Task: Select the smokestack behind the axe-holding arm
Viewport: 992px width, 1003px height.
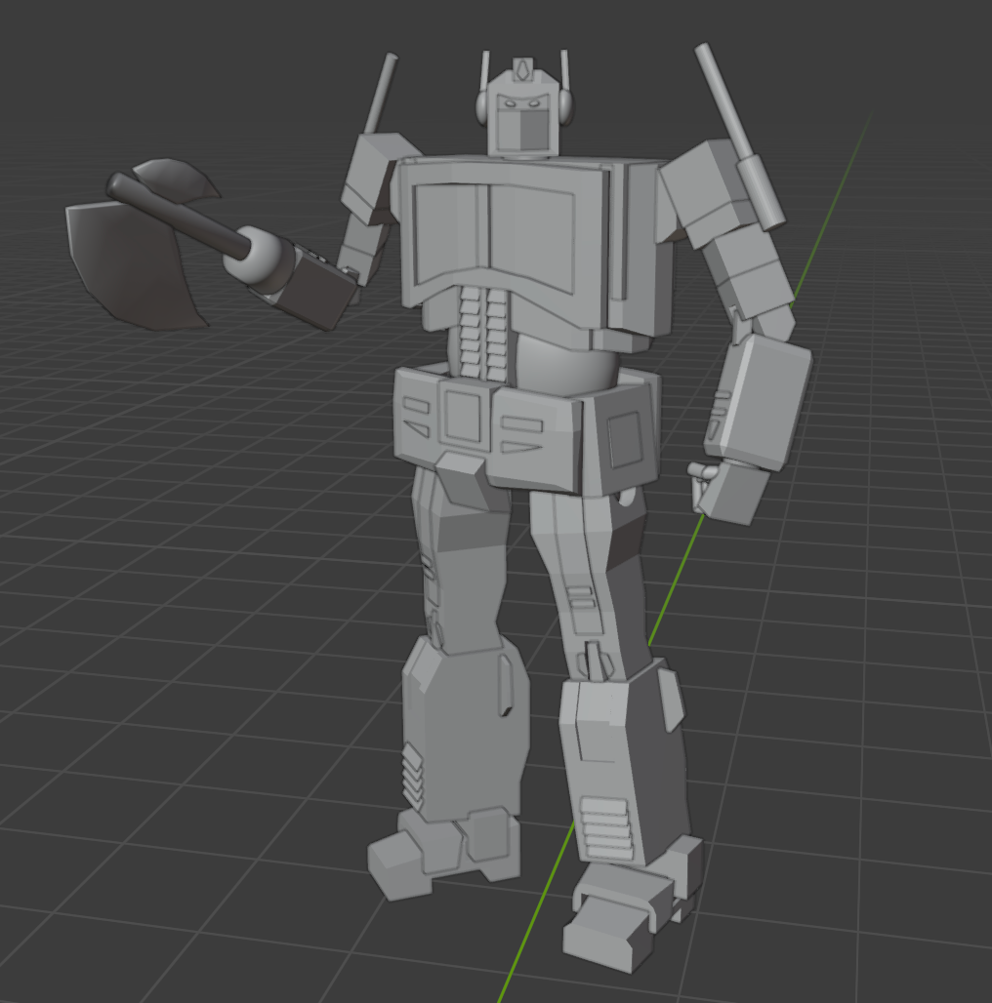Action: coord(380,94)
